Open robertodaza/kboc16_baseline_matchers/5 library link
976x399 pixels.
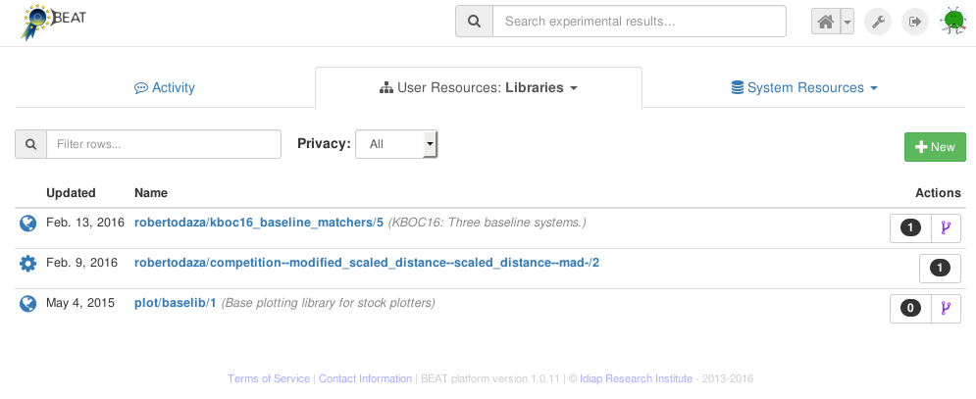258,223
